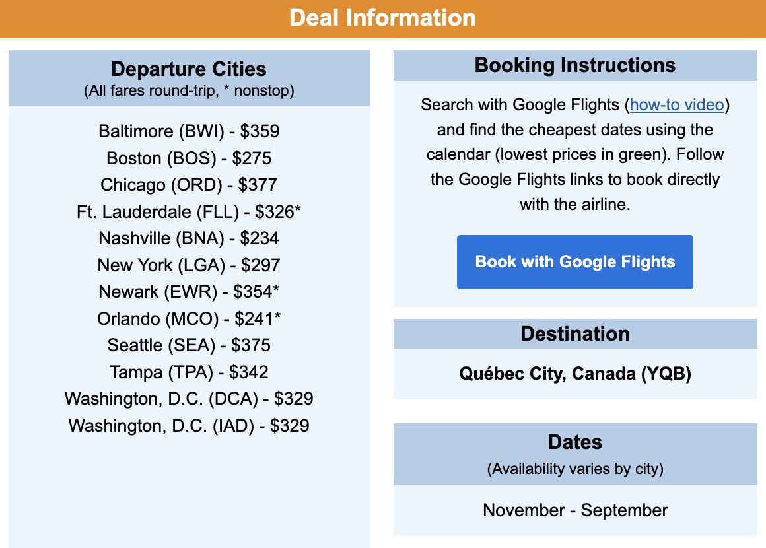Image resolution: width=766 pixels, height=548 pixels.
Task: Choose the Chicago (ORD) $377 fare
Action: [x=189, y=185]
